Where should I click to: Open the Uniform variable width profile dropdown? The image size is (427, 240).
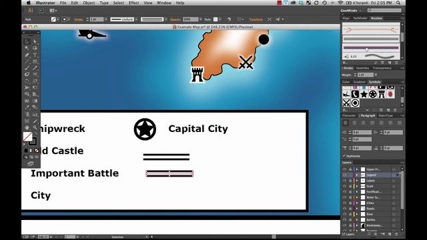click(x=136, y=19)
